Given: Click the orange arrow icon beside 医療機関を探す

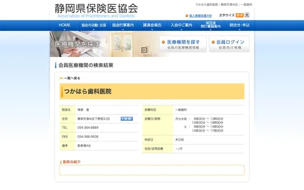Looking at the screenshot, I should coord(164,42).
